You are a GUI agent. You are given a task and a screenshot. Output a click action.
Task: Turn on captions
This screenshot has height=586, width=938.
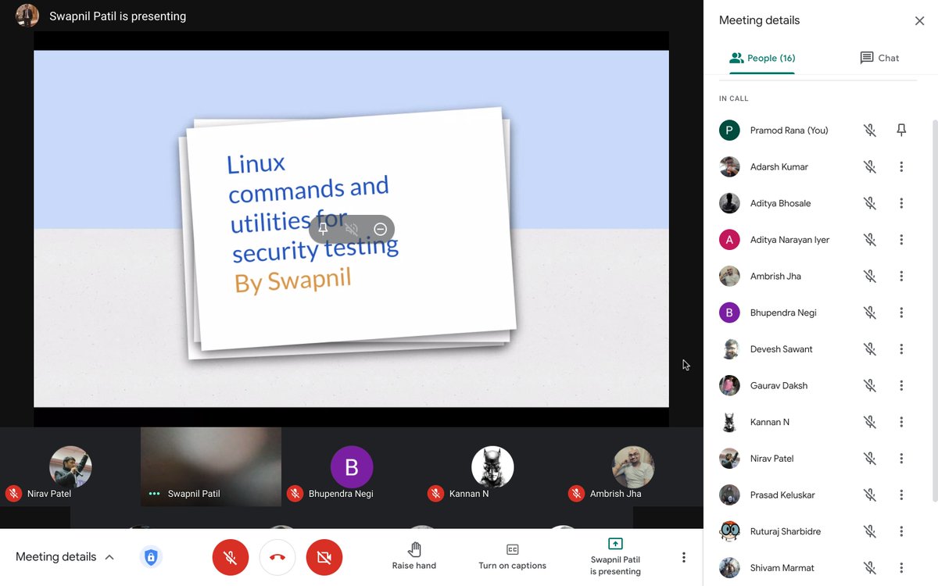513,556
